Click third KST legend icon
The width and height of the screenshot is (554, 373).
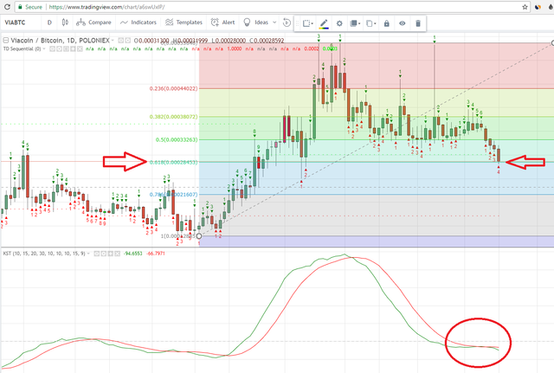(110, 254)
